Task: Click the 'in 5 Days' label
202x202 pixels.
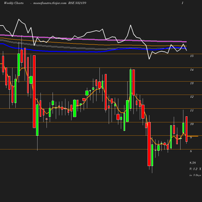Action: (195, 175)
